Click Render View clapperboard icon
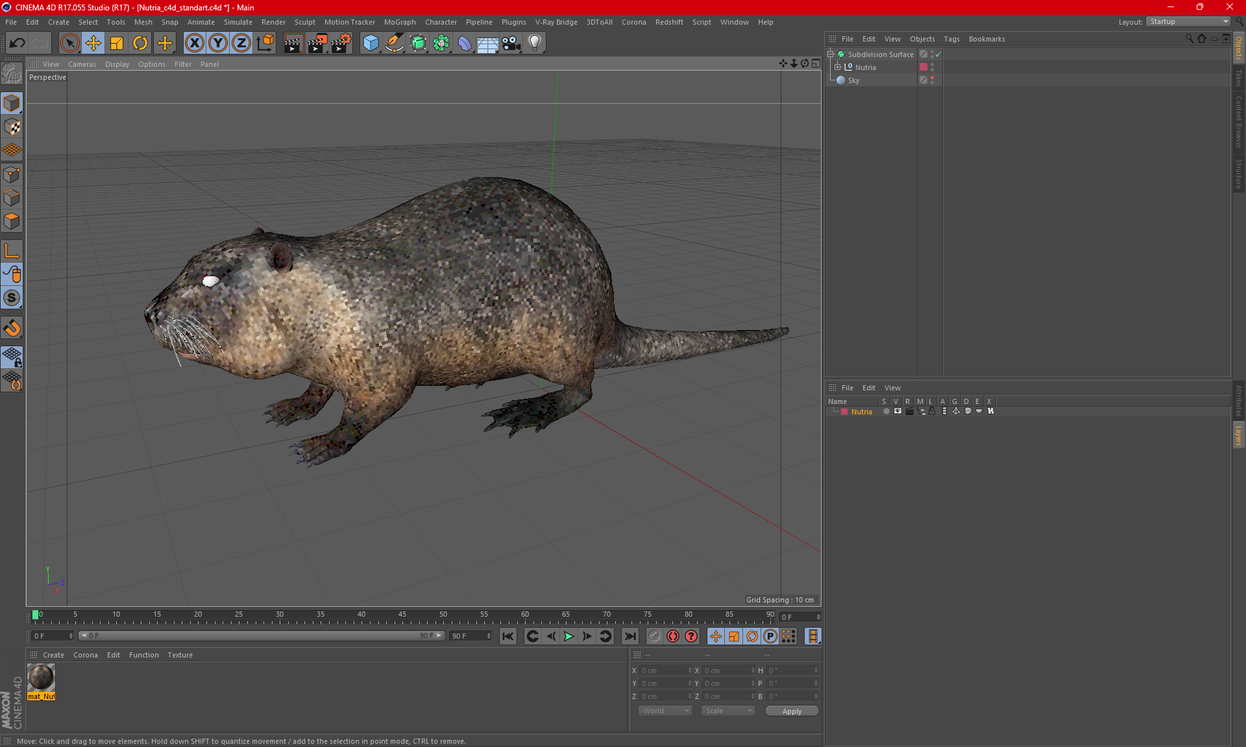 293,43
